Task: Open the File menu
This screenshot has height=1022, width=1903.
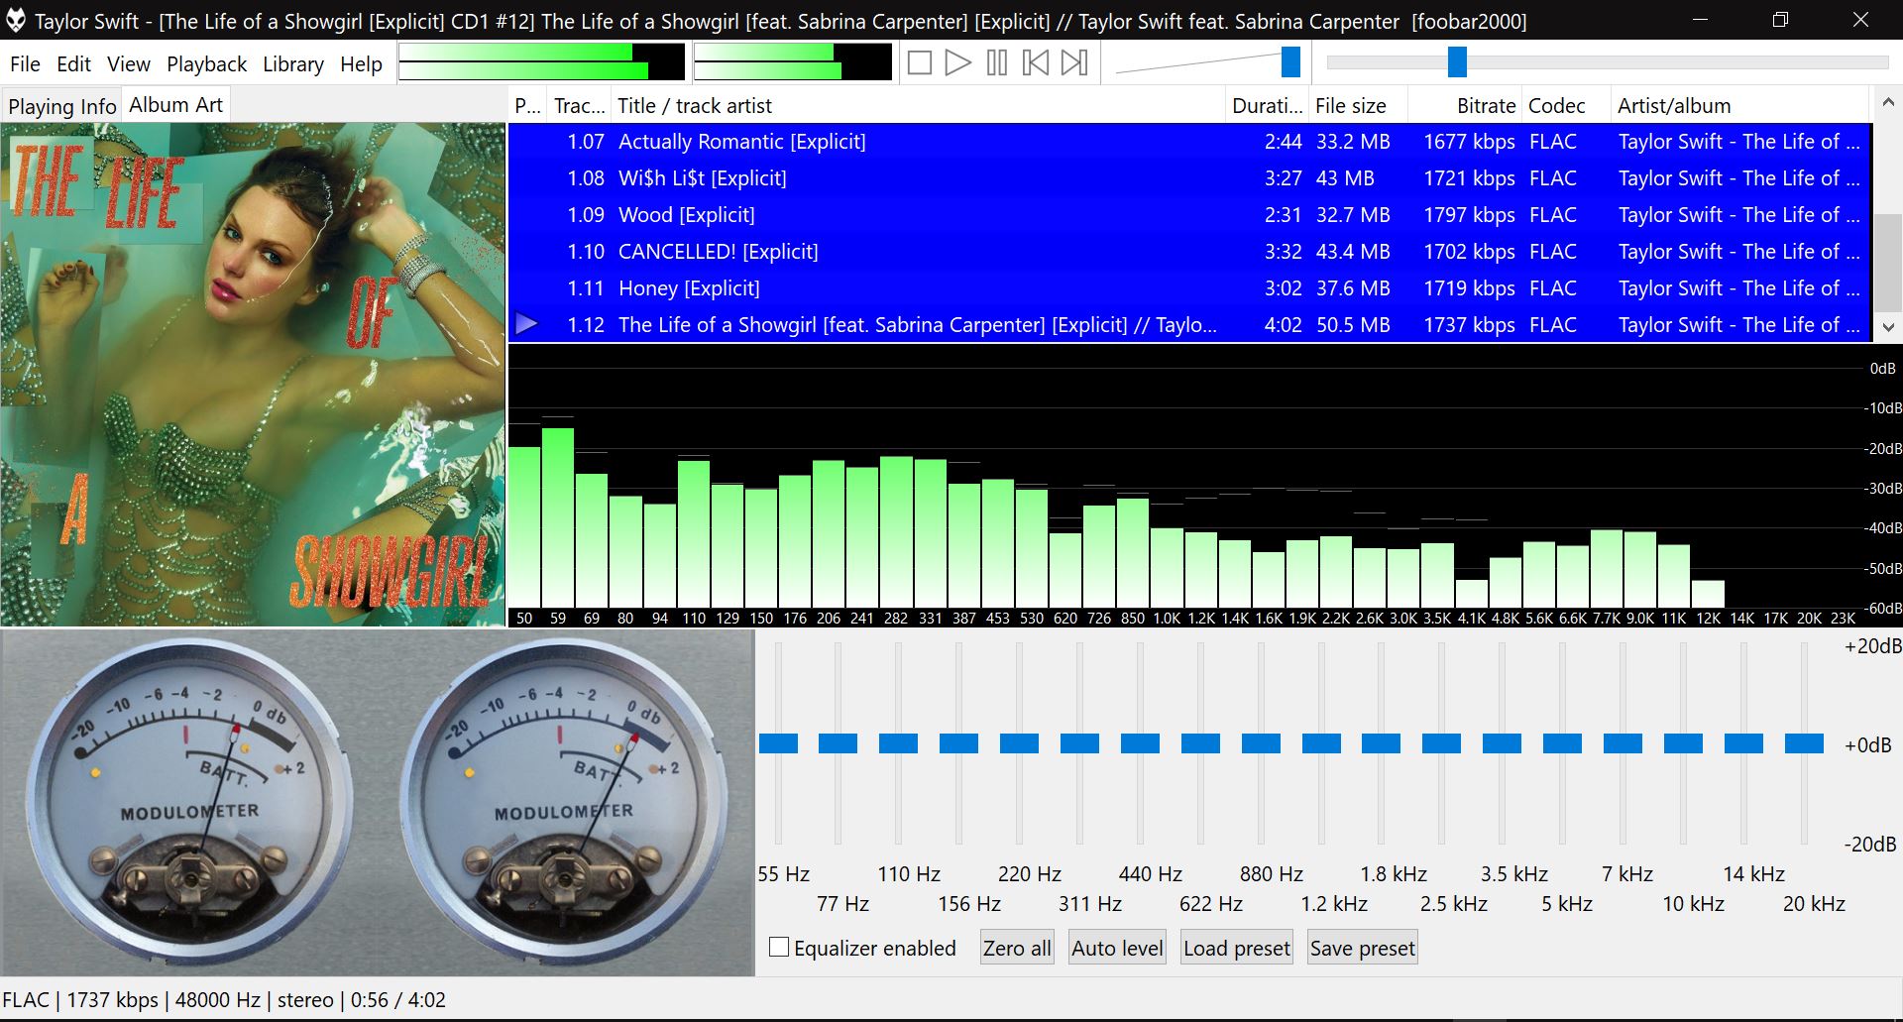Action: pos(25,64)
